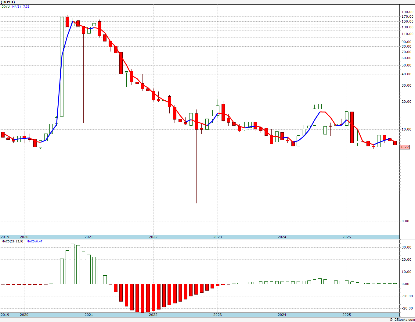415x322 pixels.
Task: Select 2025 on the price chart time axis
Action: coord(346,237)
